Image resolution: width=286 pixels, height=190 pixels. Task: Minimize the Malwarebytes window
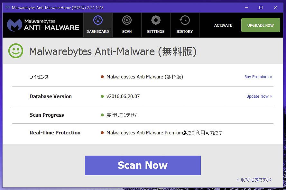(246, 7)
